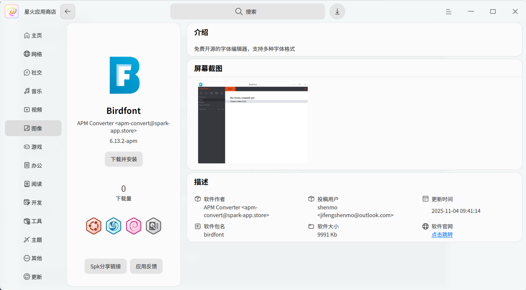Open the 其他 other category
This screenshot has width=526, height=290.
(x=33, y=258)
